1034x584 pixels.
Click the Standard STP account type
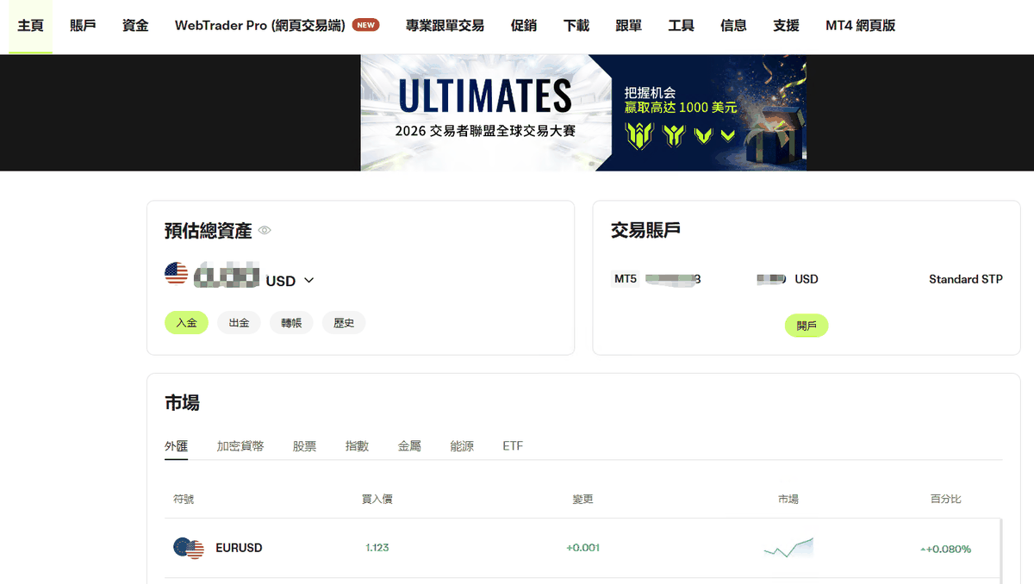click(966, 279)
